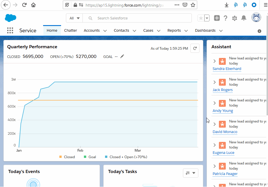268x187 pixels.
Task: Click the Closed + Open legend blue swatch
Action: tap(106, 157)
